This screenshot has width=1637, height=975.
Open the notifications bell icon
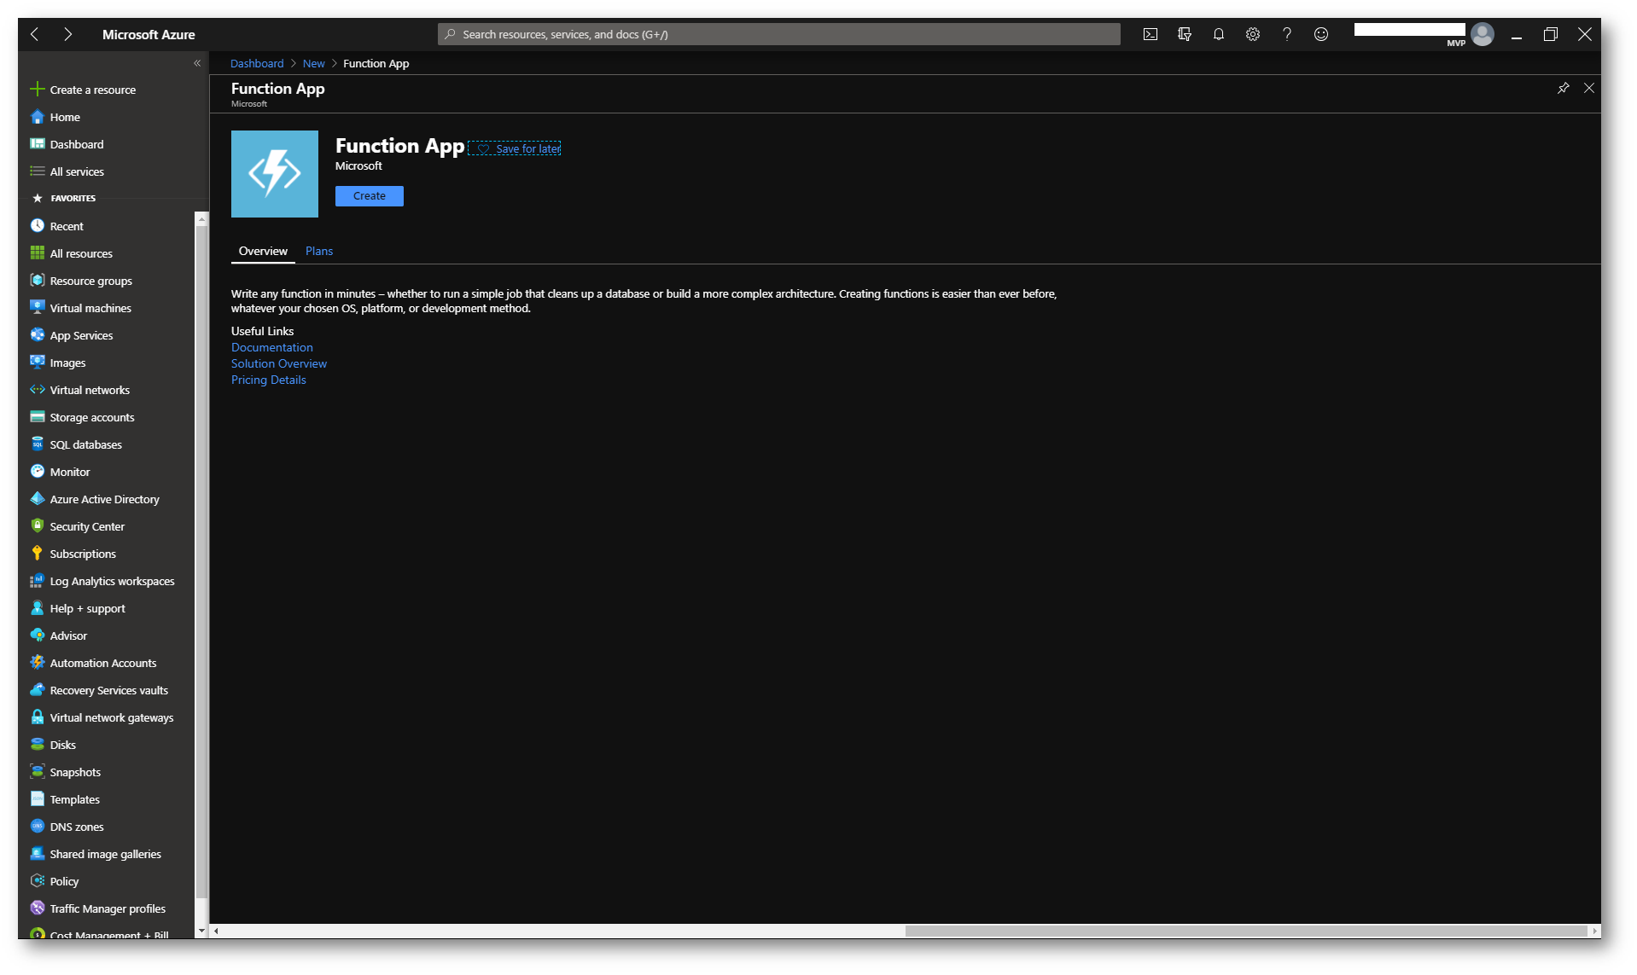point(1218,34)
